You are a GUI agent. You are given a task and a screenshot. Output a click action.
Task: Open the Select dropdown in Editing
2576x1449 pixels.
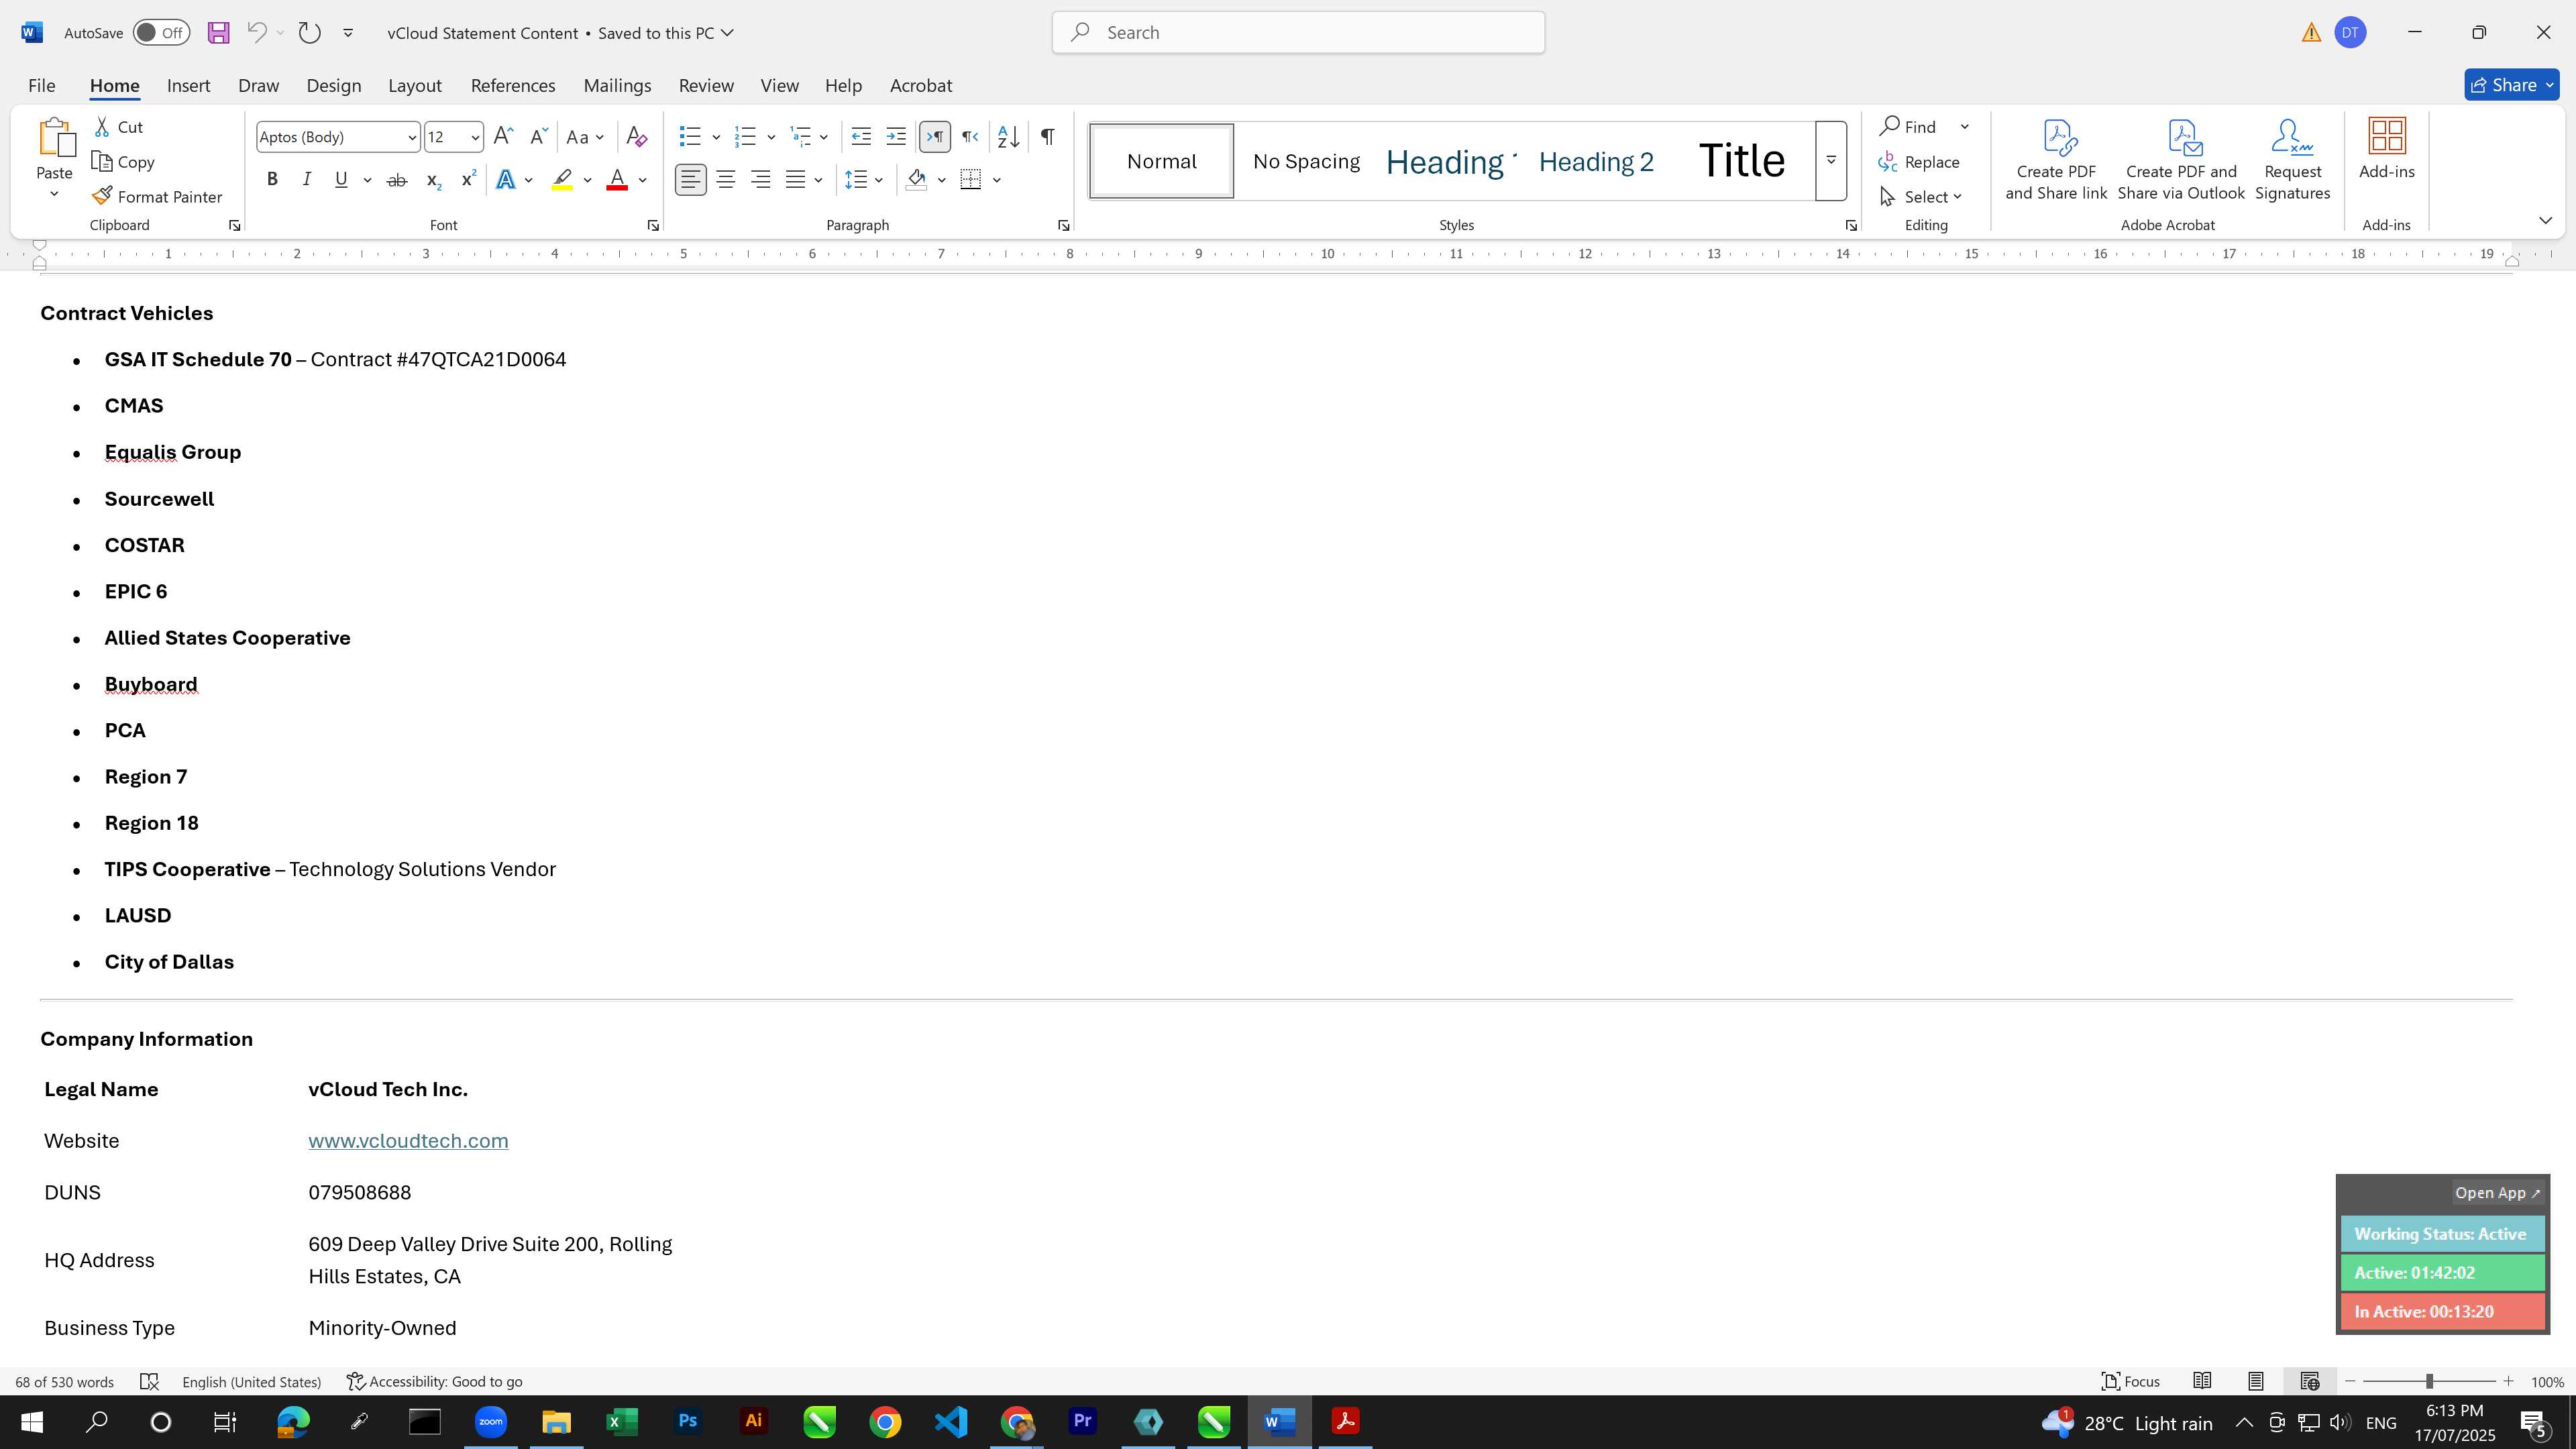pyautogui.click(x=1921, y=197)
